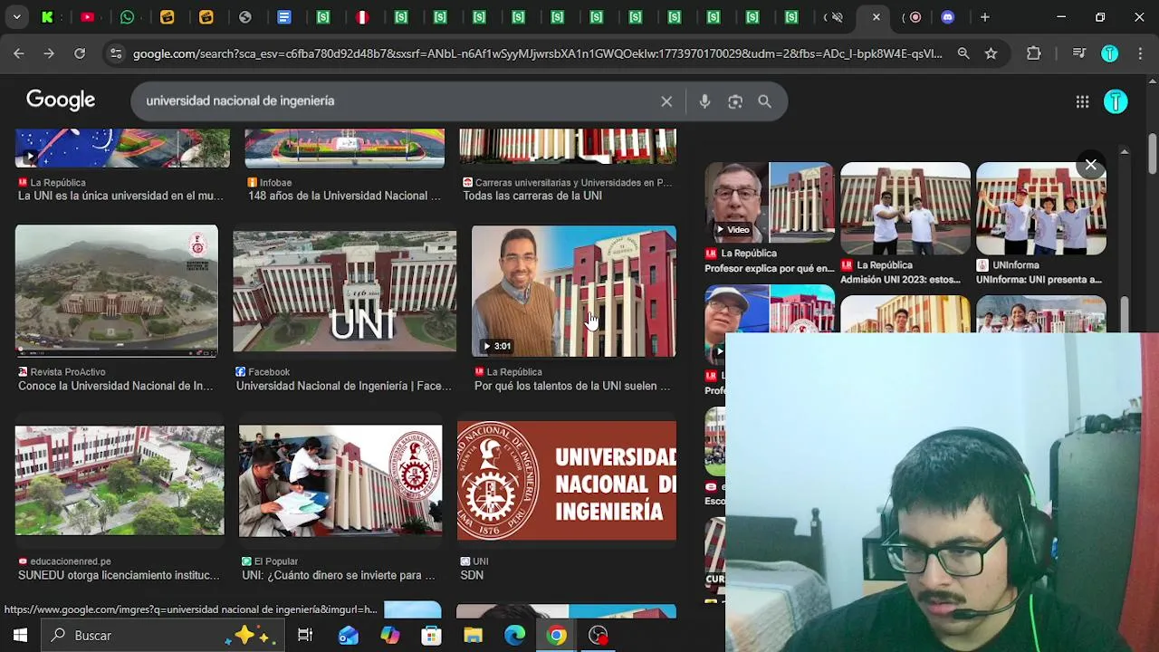Open media controls icon in toolbar

click(x=1078, y=53)
